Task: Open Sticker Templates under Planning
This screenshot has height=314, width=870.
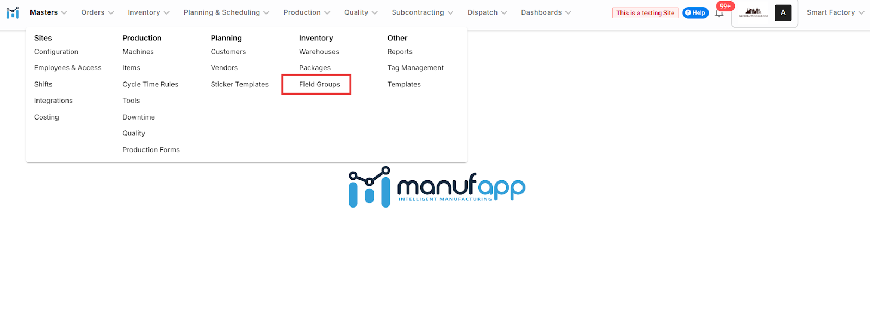Action: pos(239,84)
